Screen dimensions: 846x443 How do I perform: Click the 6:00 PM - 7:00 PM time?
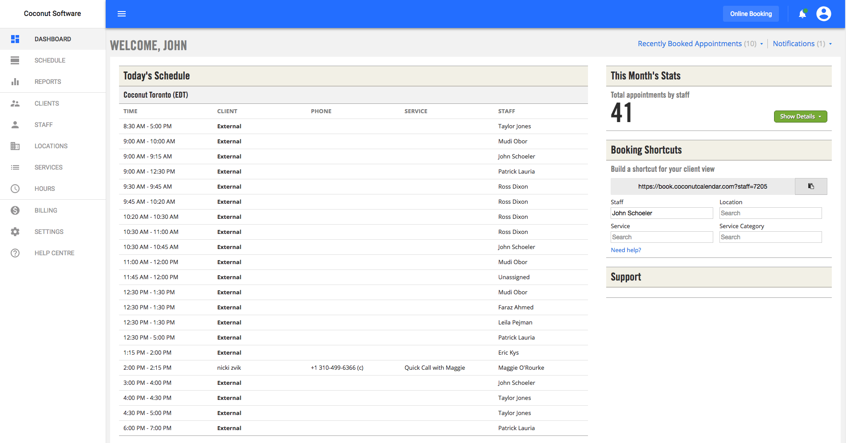(147, 428)
